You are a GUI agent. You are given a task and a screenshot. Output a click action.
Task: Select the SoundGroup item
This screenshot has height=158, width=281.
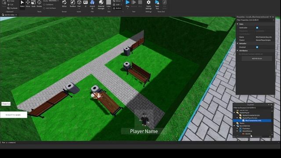point(247,131)
